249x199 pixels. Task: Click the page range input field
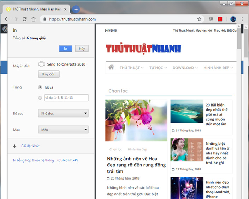coord(66,98)
